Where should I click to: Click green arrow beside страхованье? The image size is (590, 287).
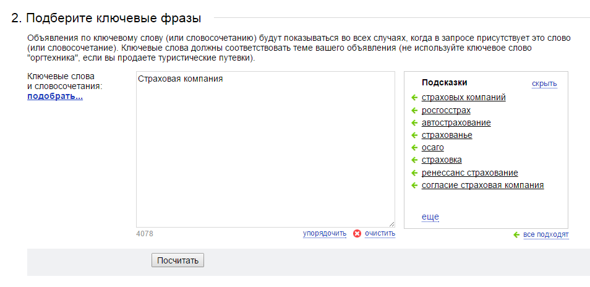pyautogui.click(x=414, y=135)
